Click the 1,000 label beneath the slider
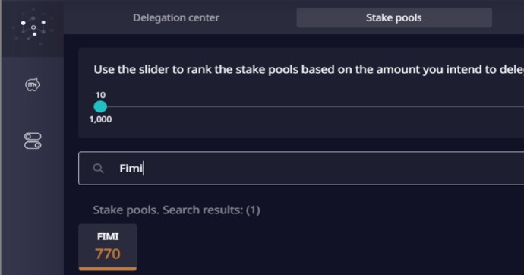524x275 pixels. point(100,119)
